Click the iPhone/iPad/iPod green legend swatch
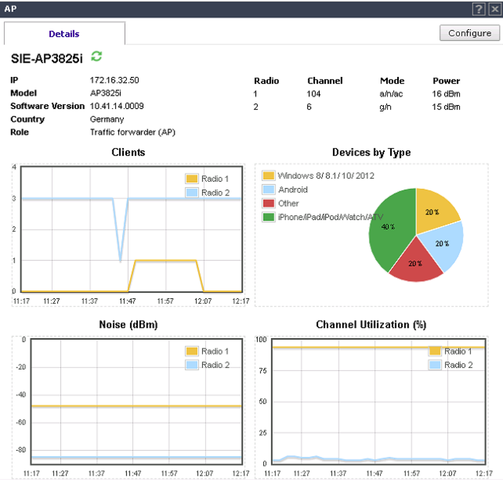This screenshot has width=503, height=480. [268, 217]
